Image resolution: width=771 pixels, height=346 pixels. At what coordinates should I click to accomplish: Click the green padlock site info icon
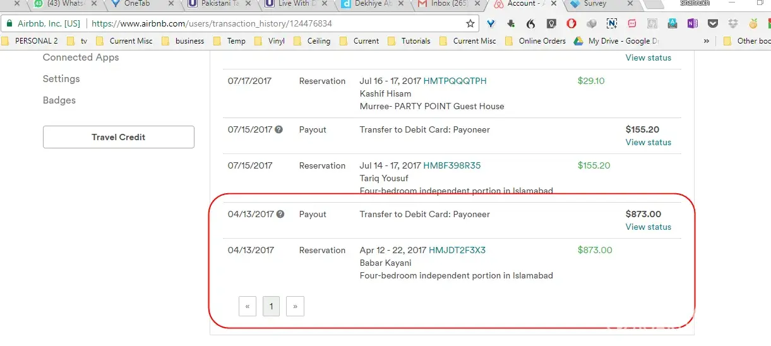coord(9,24)
